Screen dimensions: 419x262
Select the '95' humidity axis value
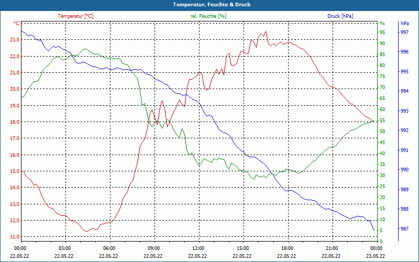coord(382,32)
